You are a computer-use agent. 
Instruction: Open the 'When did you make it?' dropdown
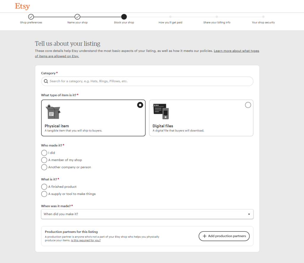(147, 214)
